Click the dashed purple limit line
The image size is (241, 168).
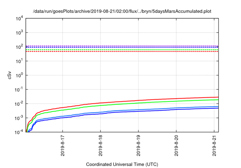tap(122, 46)
